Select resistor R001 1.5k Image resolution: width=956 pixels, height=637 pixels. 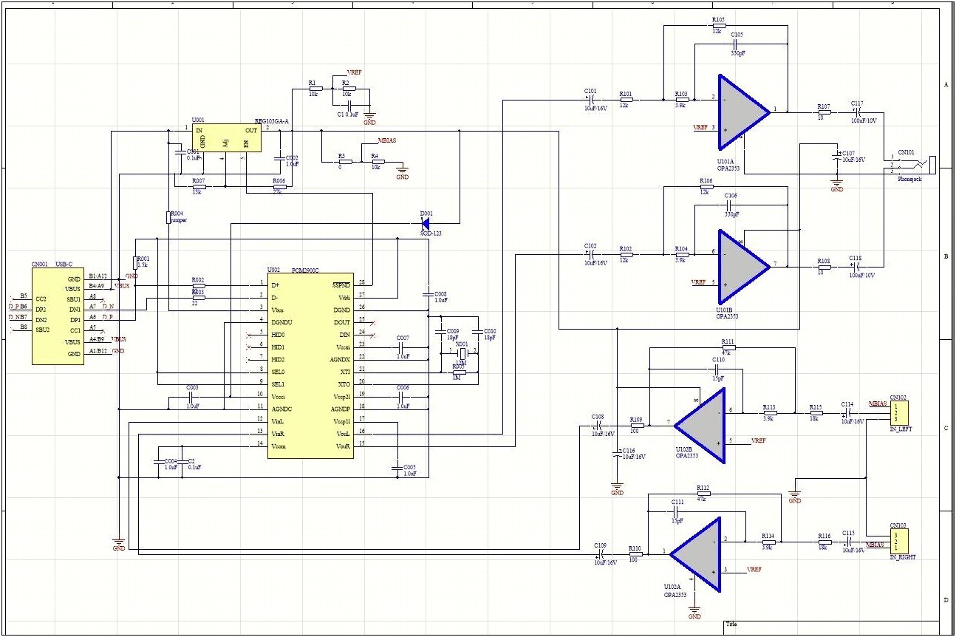click(x=135, y=262)
